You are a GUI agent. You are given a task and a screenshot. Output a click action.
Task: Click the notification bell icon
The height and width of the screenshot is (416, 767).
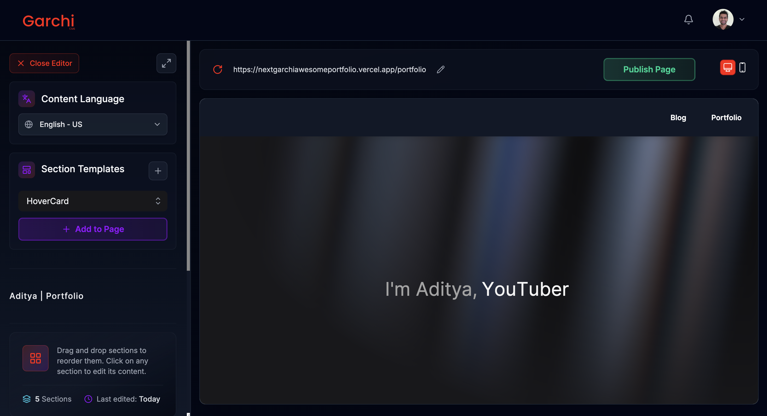(x=688, y=20)
